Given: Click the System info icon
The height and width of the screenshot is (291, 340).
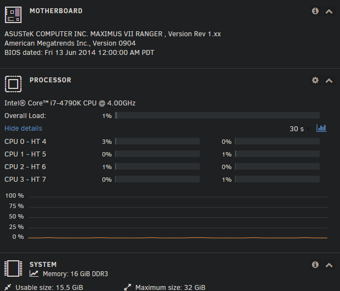Looking at the screenshot, I should (315, 265).
